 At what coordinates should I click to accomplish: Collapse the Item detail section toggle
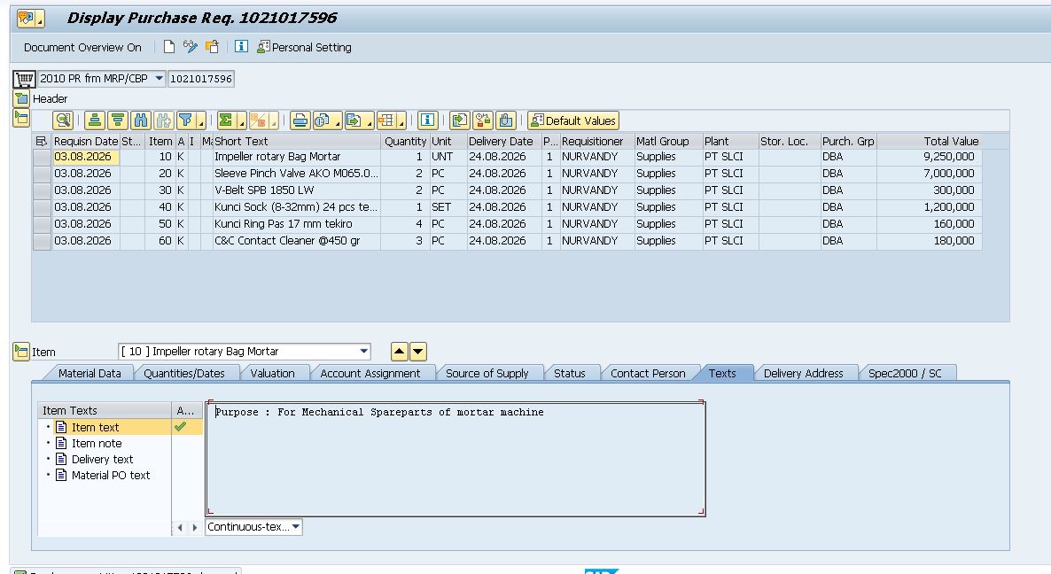(x=20, y=352)
